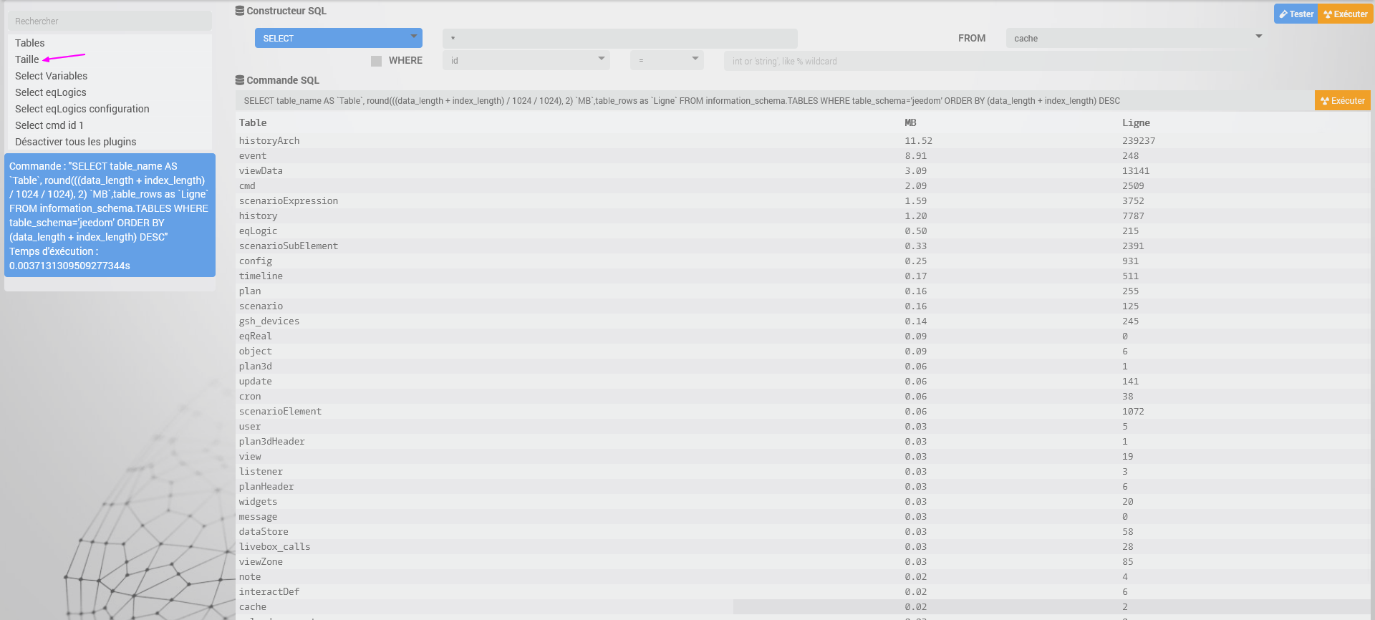Click the Table column header

pyautogui.click(x=253, y=122)
